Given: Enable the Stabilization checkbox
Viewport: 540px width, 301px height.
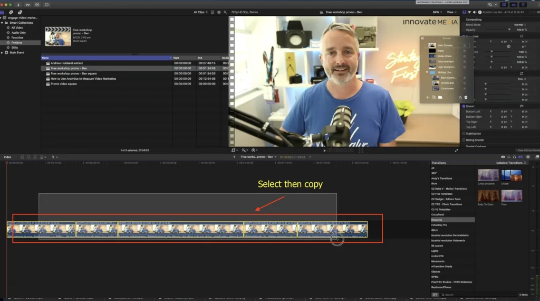Looking at the screenshot, I should tap(464, 134).
